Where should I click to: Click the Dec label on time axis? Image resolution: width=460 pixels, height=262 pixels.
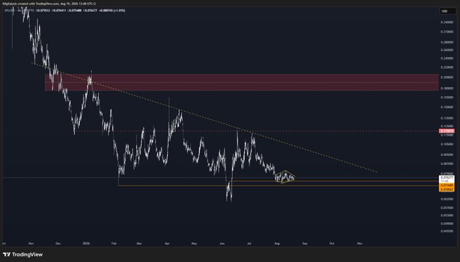point(58,243)
